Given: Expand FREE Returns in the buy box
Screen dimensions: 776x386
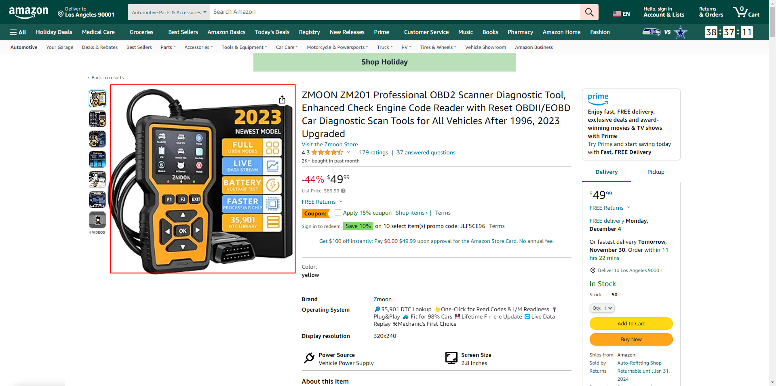Looking at the screenshot, I should click(x=610, y=208).
